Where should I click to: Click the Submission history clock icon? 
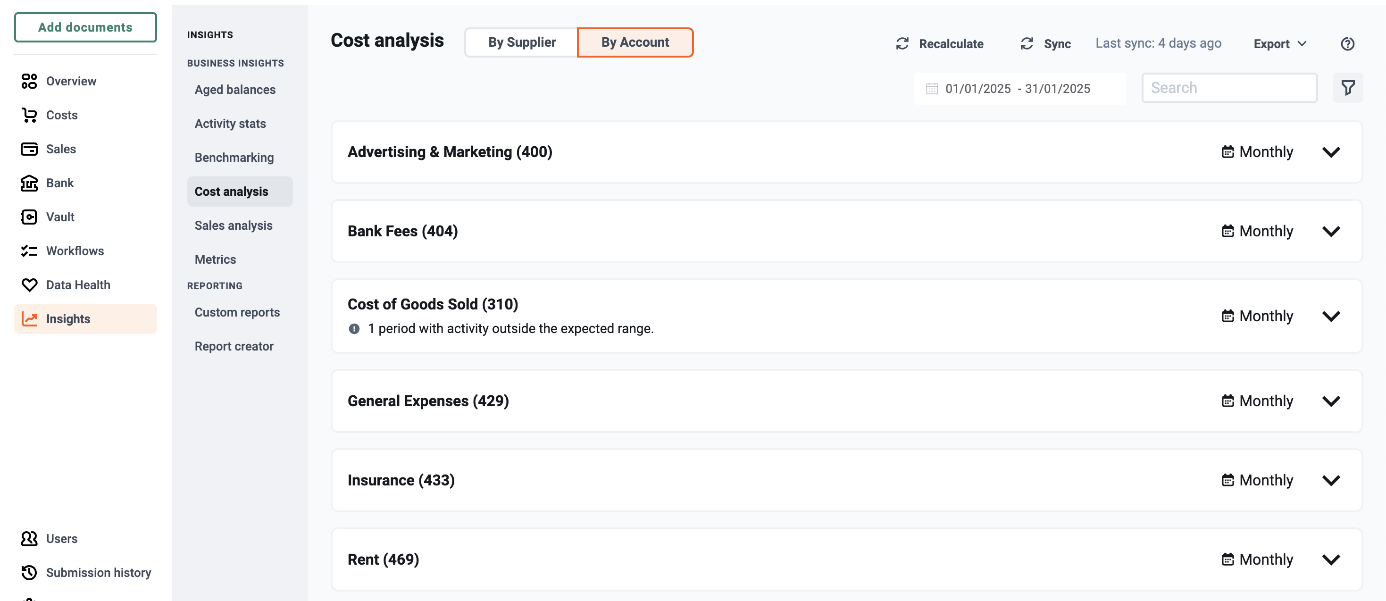29,573
